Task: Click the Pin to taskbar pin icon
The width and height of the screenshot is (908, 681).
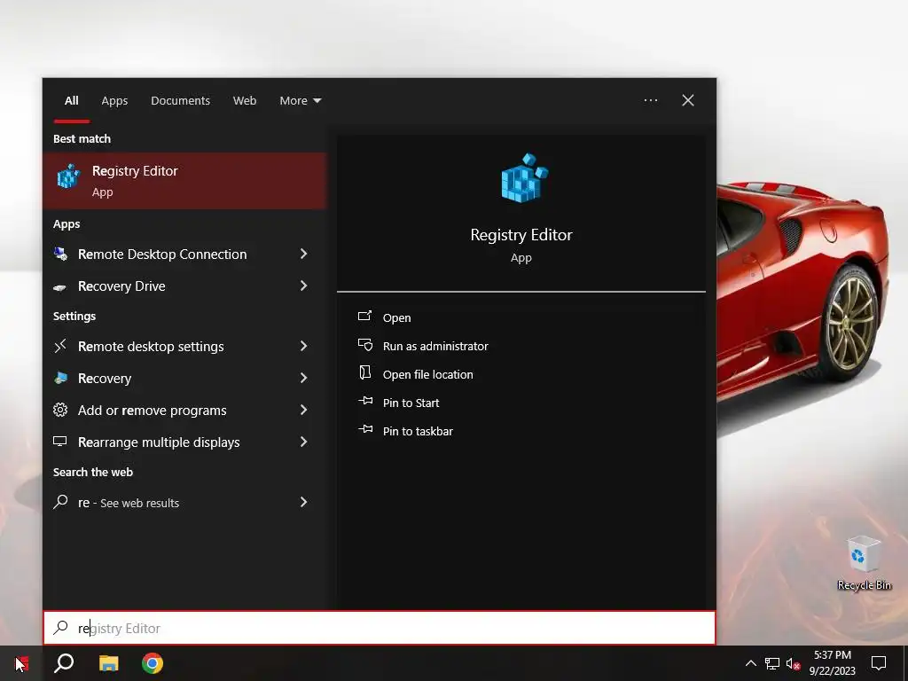Action: (x=365, y=429)
